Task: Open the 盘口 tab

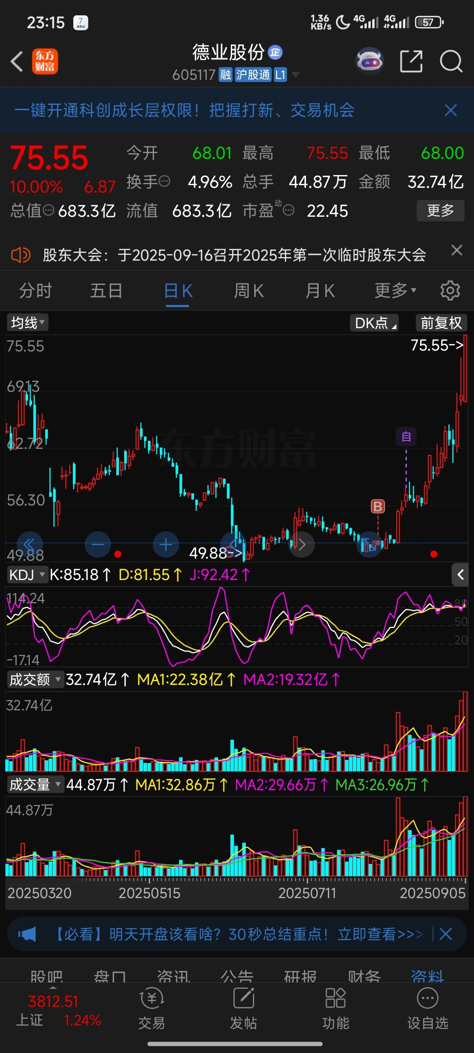Action: 110,977
